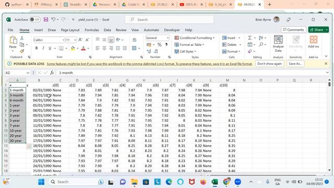
Task: Apply Percent Style format
Action: [x=159, y=44]
